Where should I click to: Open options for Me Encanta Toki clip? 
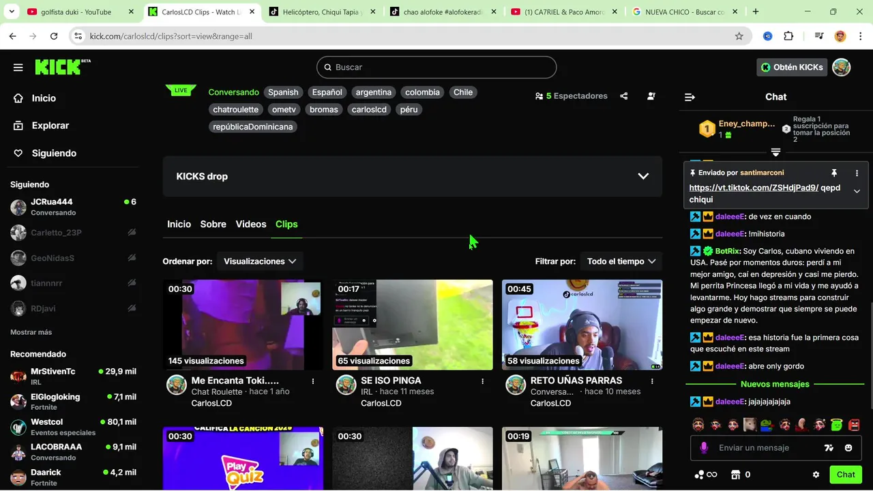tap(313, 381)
